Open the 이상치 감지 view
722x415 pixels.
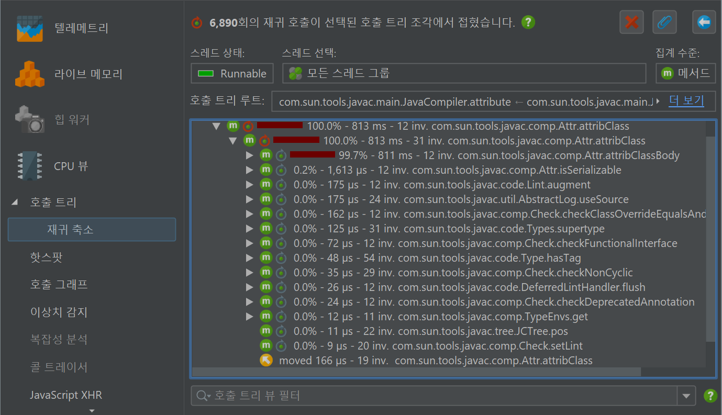pyautogui.click(x=59, y=312)
